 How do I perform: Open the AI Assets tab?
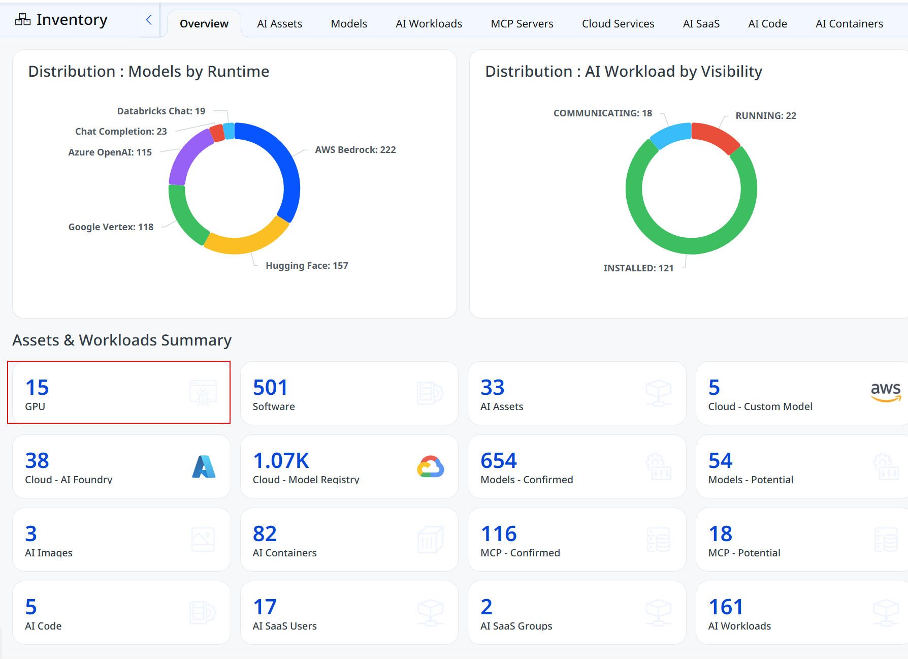279,23
